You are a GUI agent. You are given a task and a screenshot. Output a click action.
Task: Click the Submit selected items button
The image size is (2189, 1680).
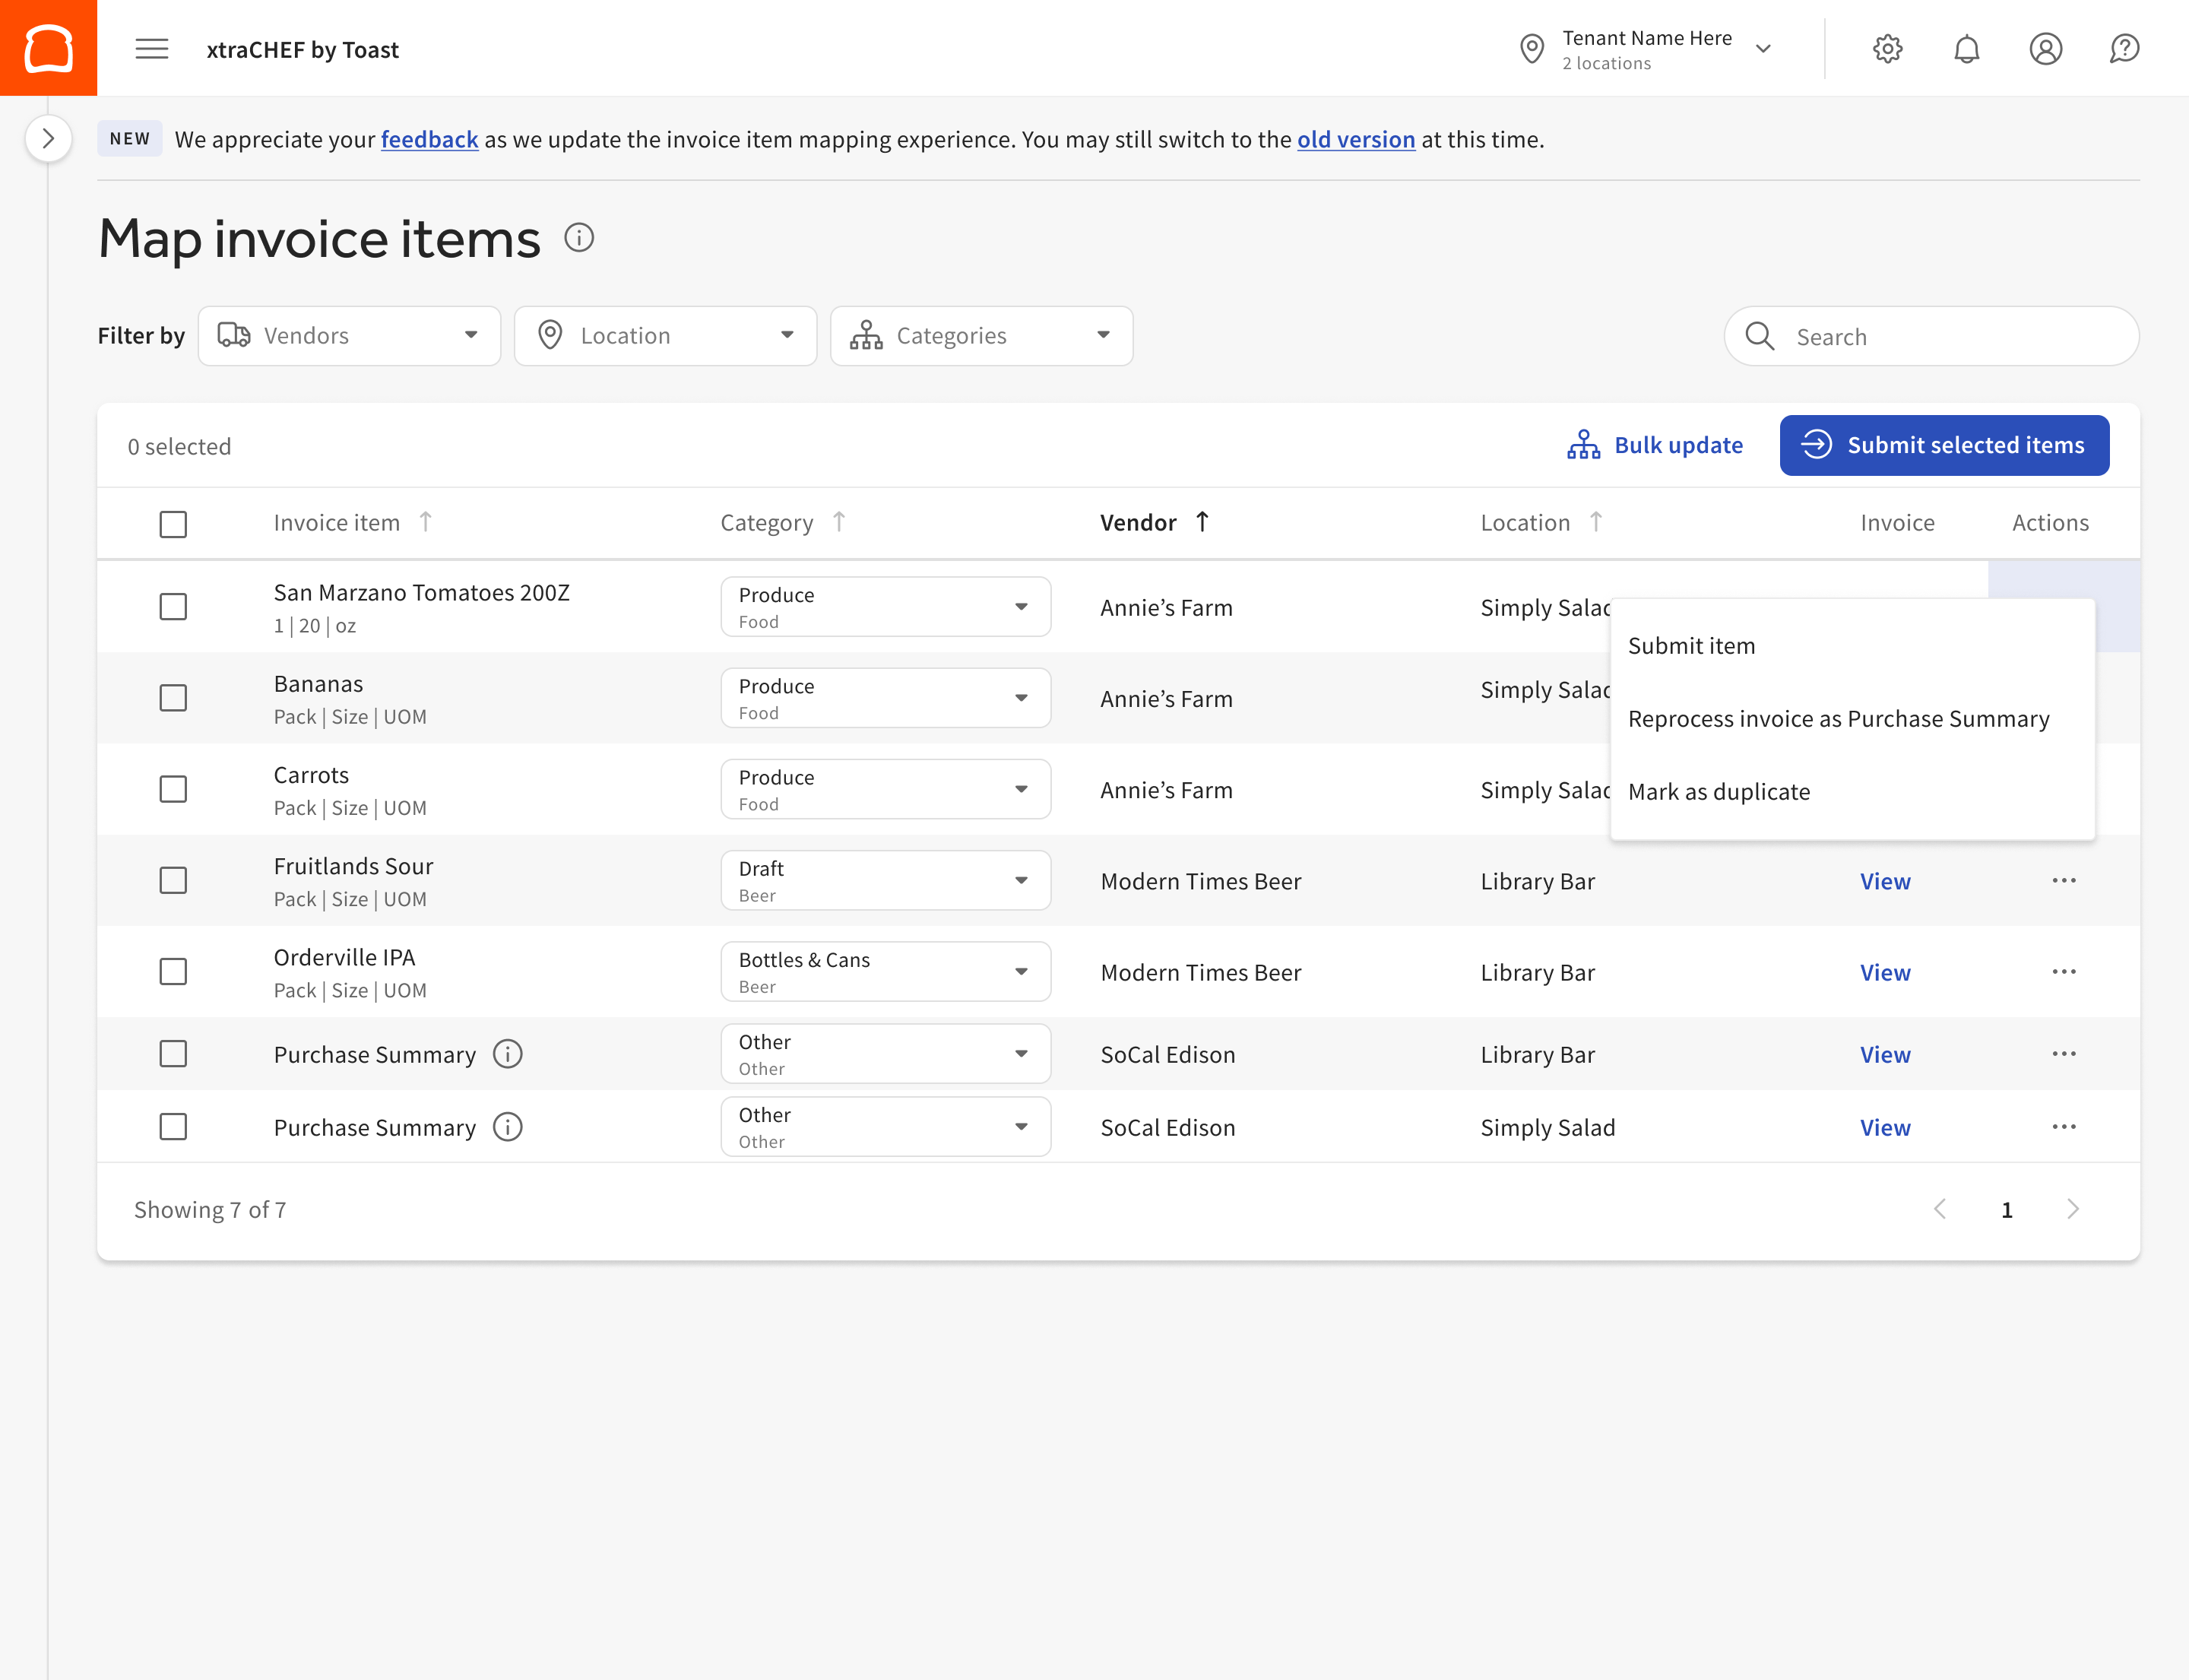[x=1943, y=445]
